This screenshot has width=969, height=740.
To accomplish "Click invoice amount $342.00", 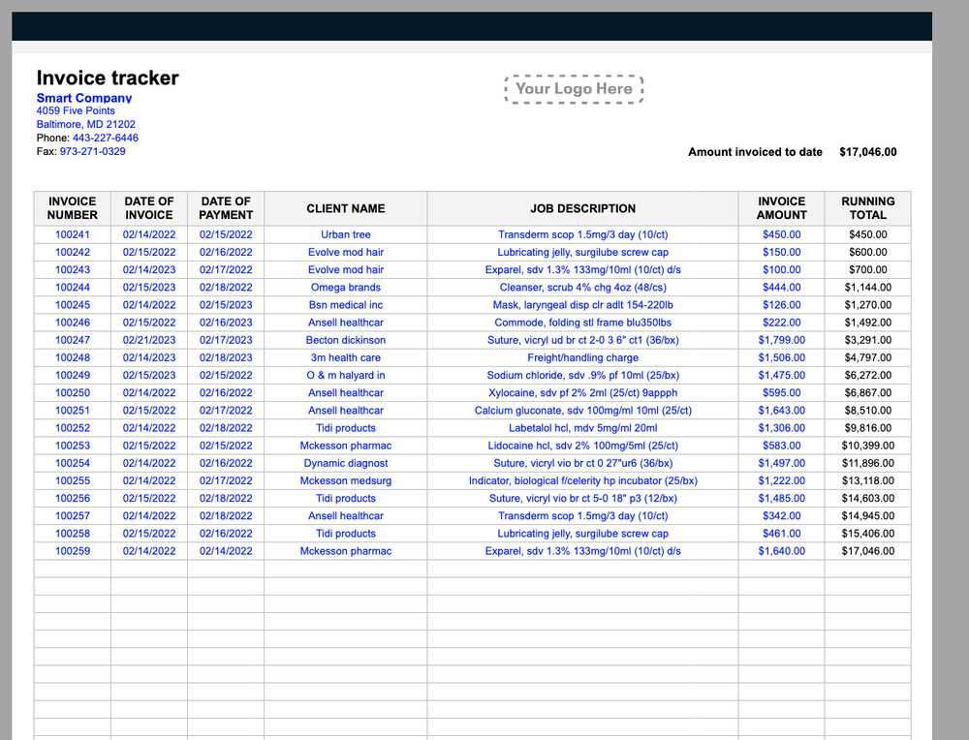I will point(781,516).
